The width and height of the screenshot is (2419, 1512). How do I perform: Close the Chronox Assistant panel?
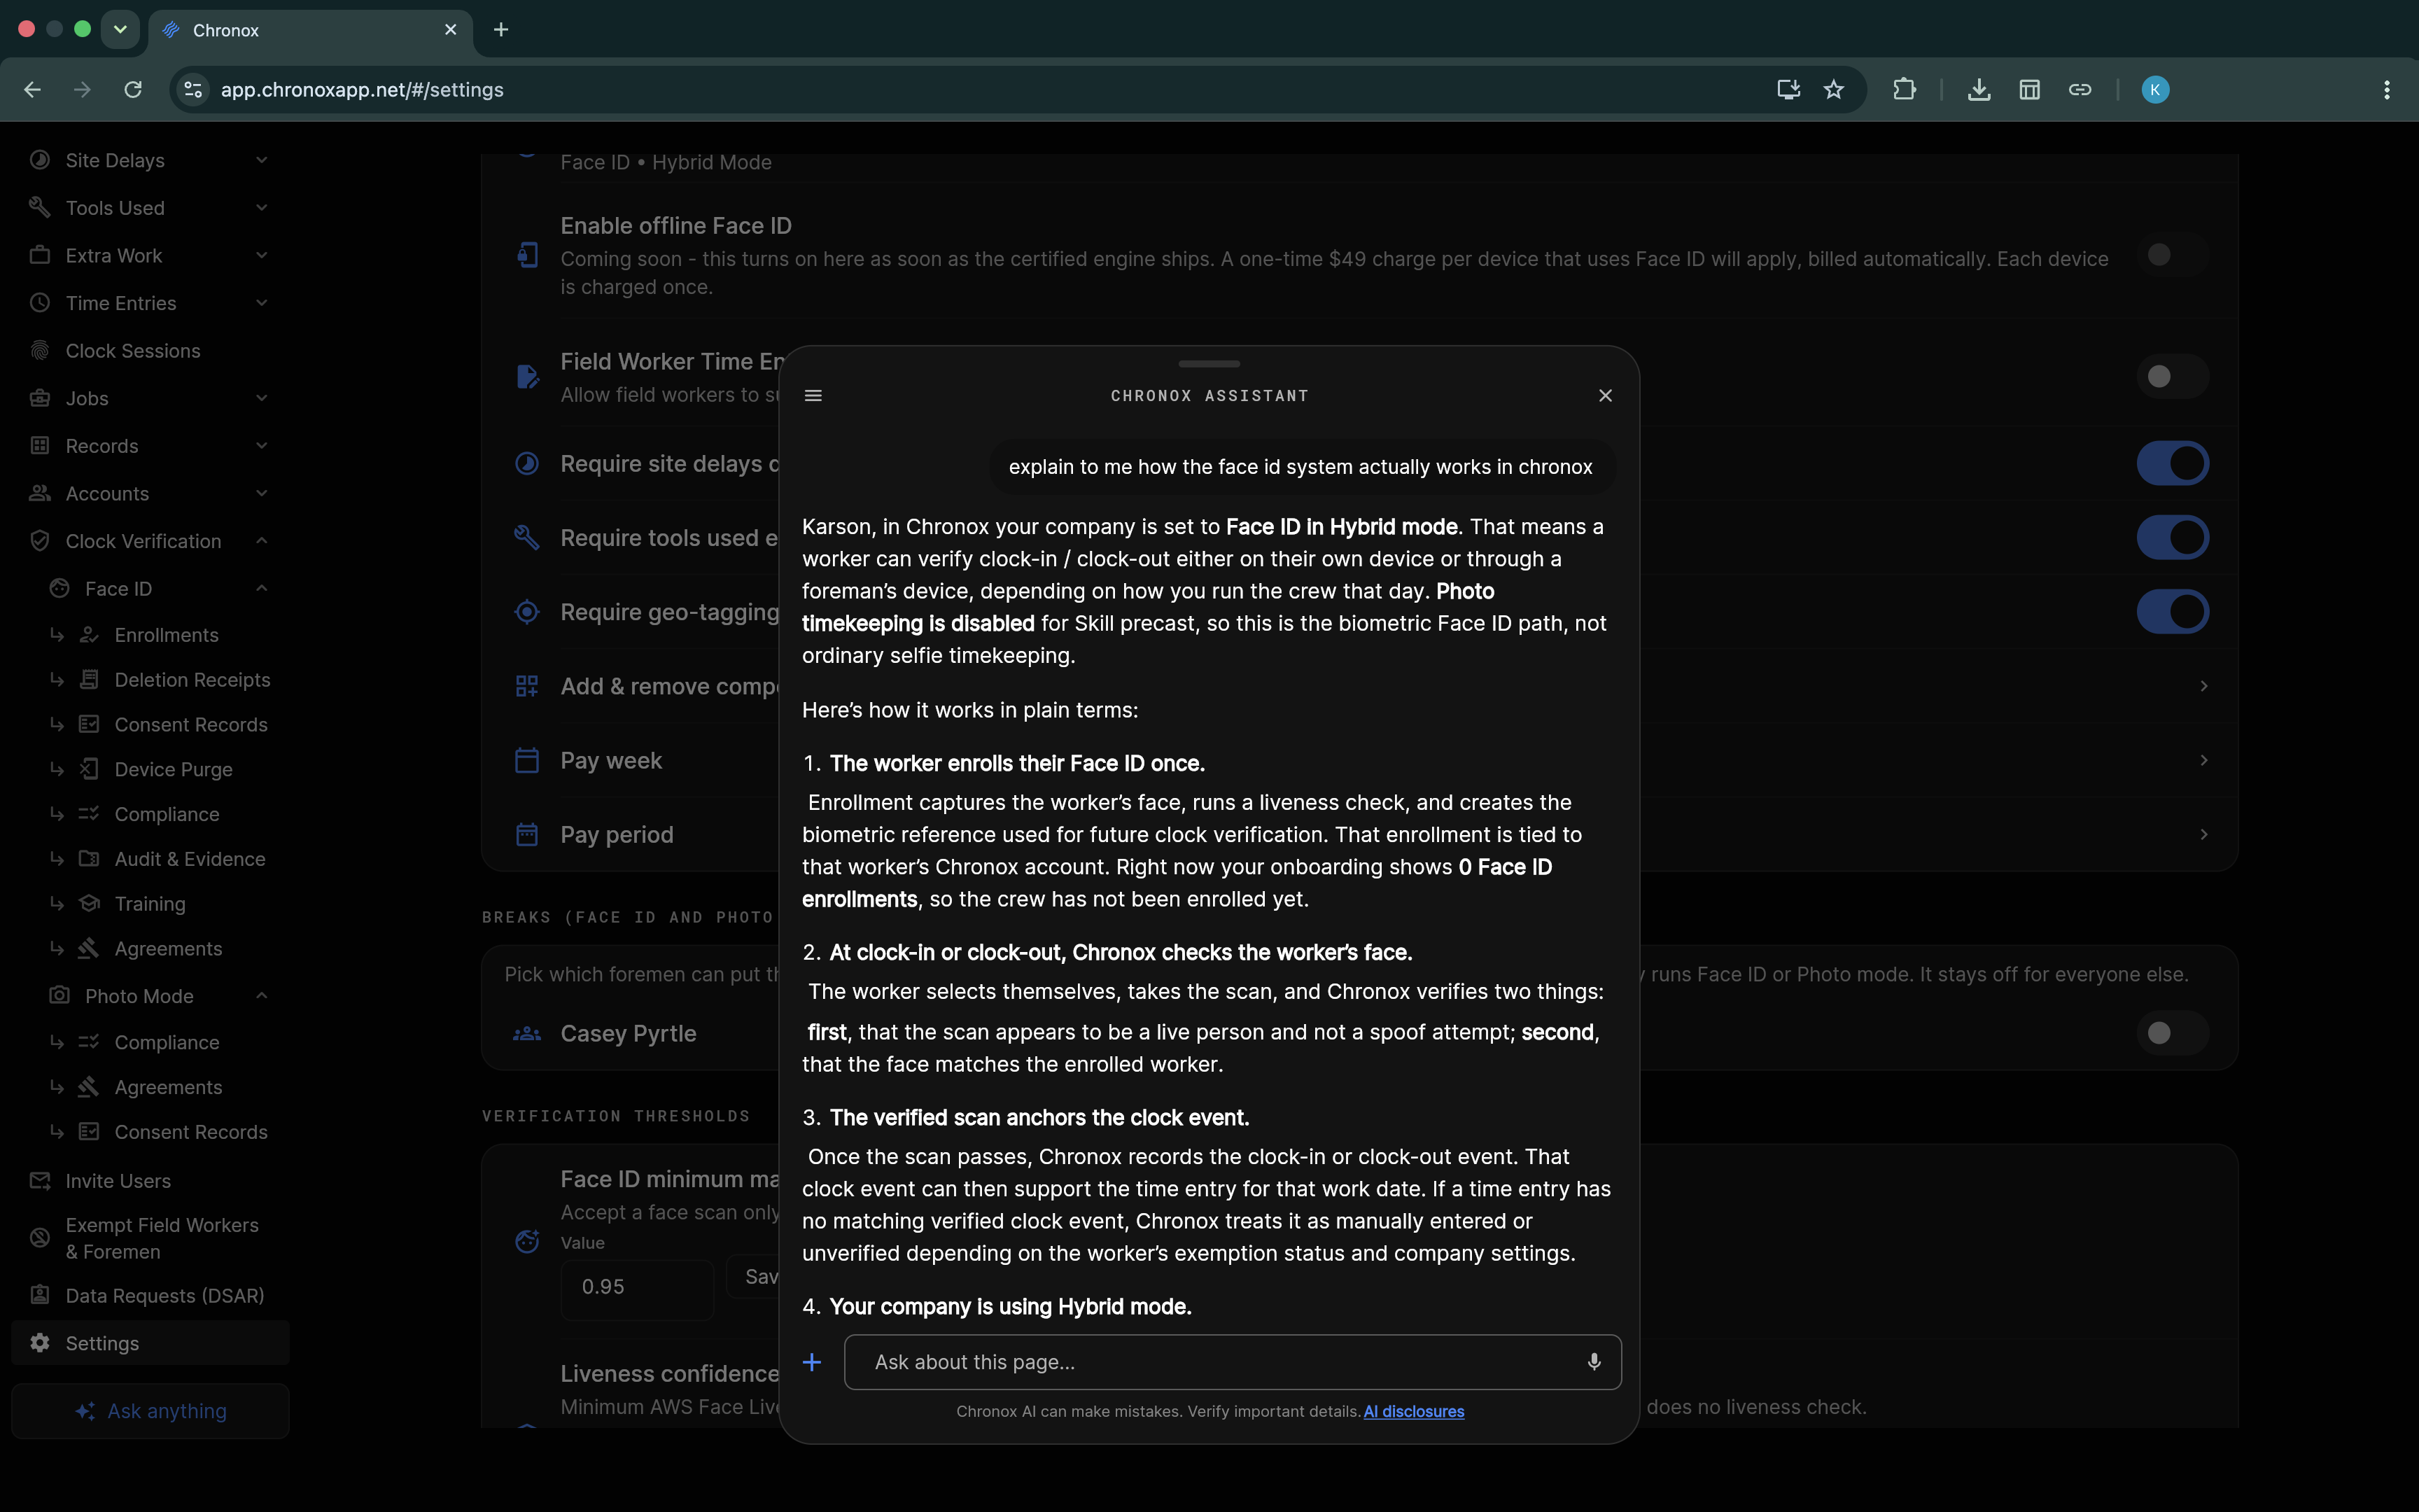point(1606,396)
